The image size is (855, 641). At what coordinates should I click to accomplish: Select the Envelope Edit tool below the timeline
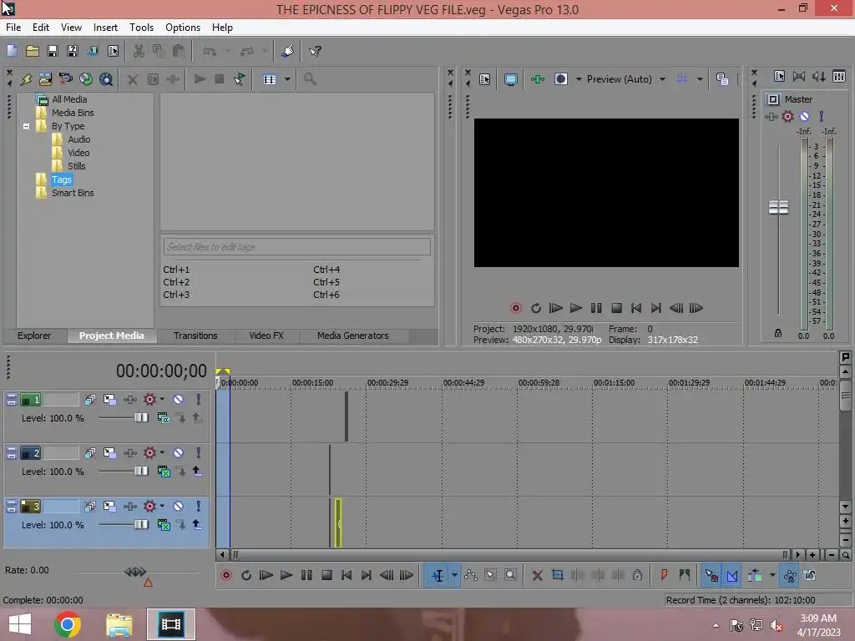pyautogui.click(x=471, y=575)
